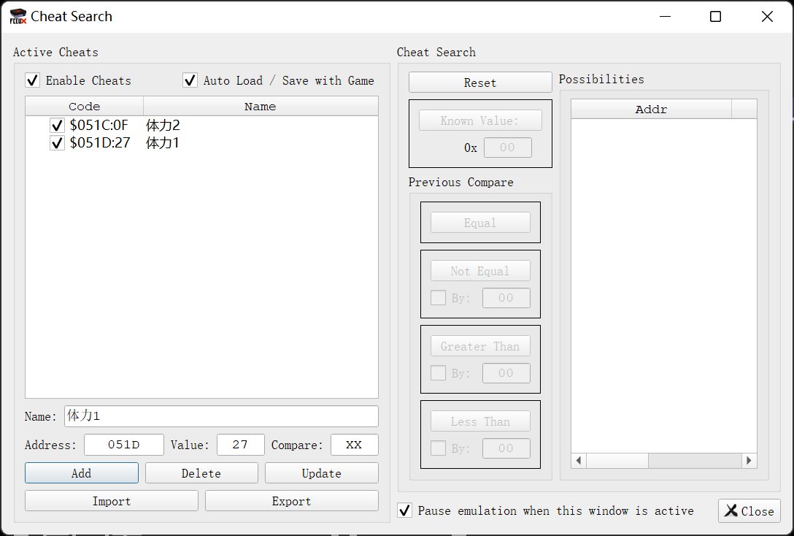Toggle Auto Load / Save with Game
Screen dimensions: 794x536
tap(190, 80)
